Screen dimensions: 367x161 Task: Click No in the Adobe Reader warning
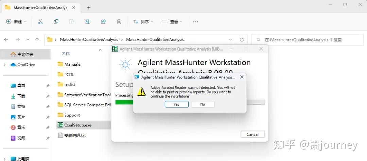pyautogui.click(x=203, y=104)
